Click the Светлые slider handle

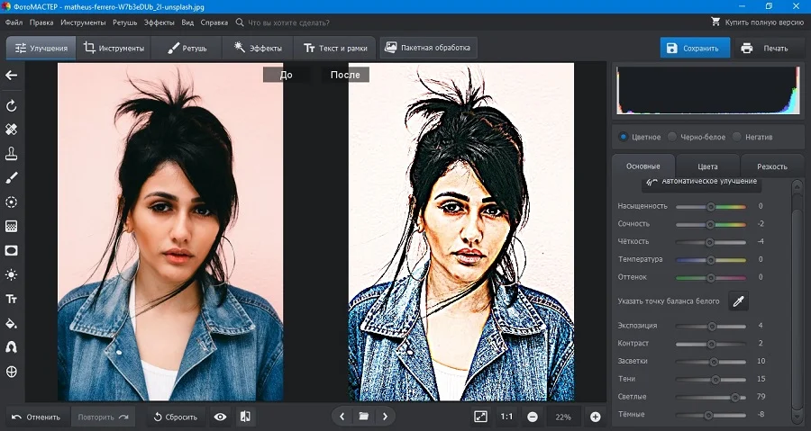point(734,397)
